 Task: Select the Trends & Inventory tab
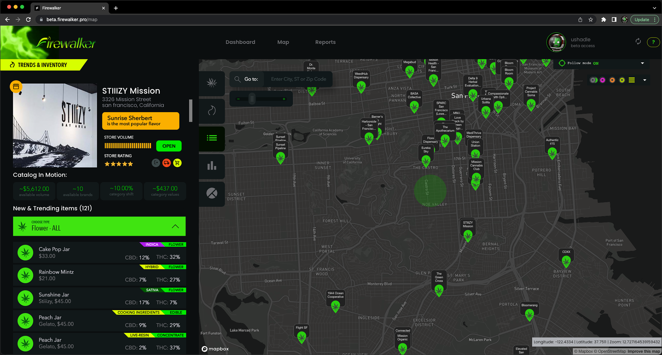(x=43, y=65)
